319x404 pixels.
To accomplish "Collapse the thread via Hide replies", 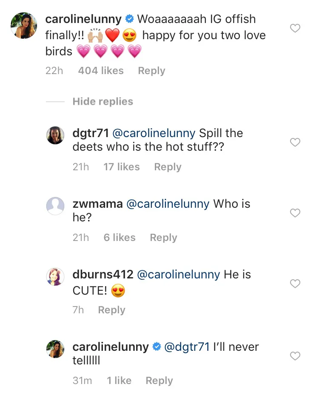I will pyautogui.click(x=105, y=101).
